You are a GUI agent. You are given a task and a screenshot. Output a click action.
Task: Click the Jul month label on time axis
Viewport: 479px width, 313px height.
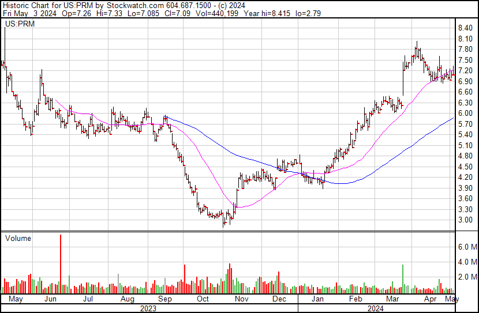coord(88,299)
